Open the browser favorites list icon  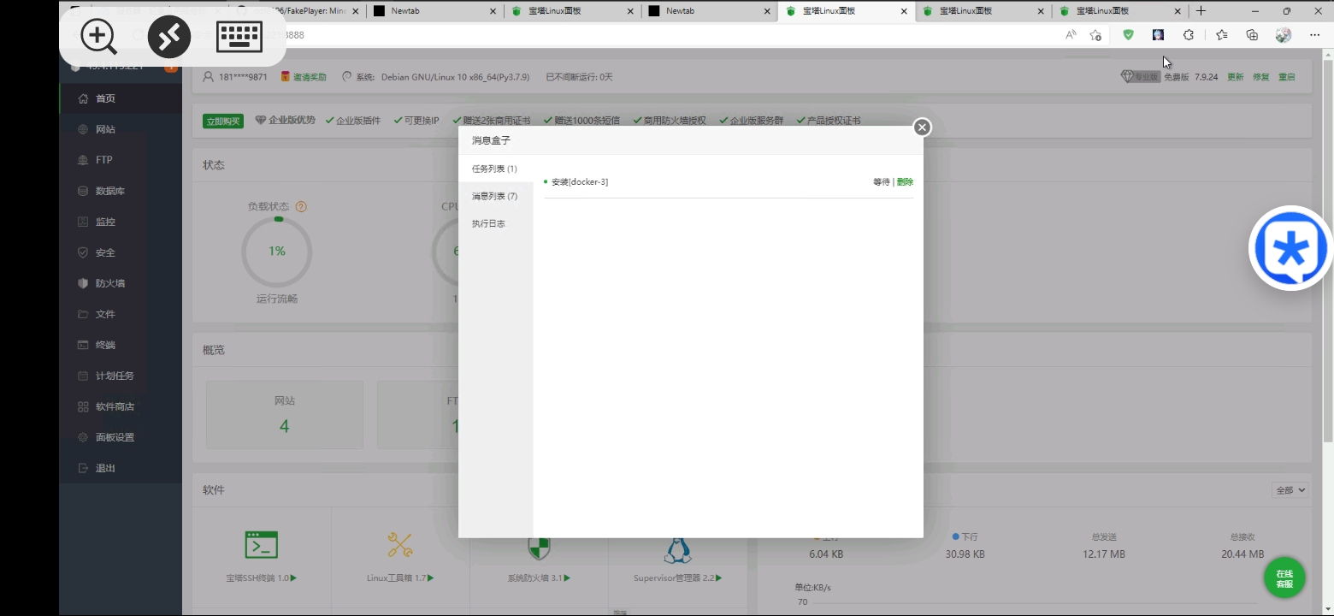pos(1221,35)
